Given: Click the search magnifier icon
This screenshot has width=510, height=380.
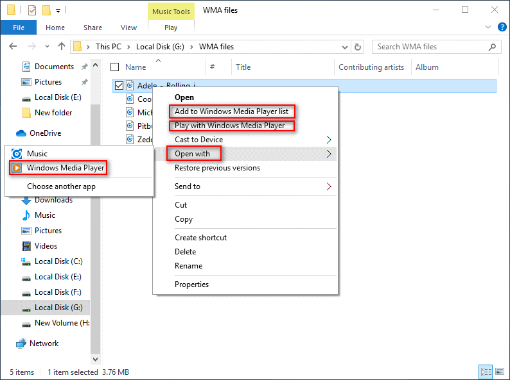Looking at the screenshot, I should [x=492, y=47].
